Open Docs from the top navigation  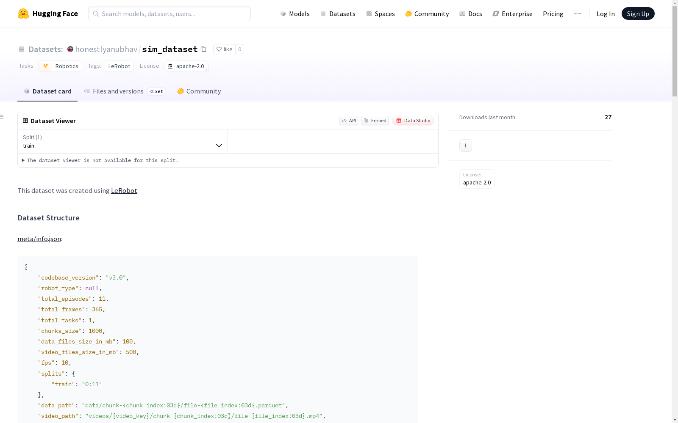point(471,14)
